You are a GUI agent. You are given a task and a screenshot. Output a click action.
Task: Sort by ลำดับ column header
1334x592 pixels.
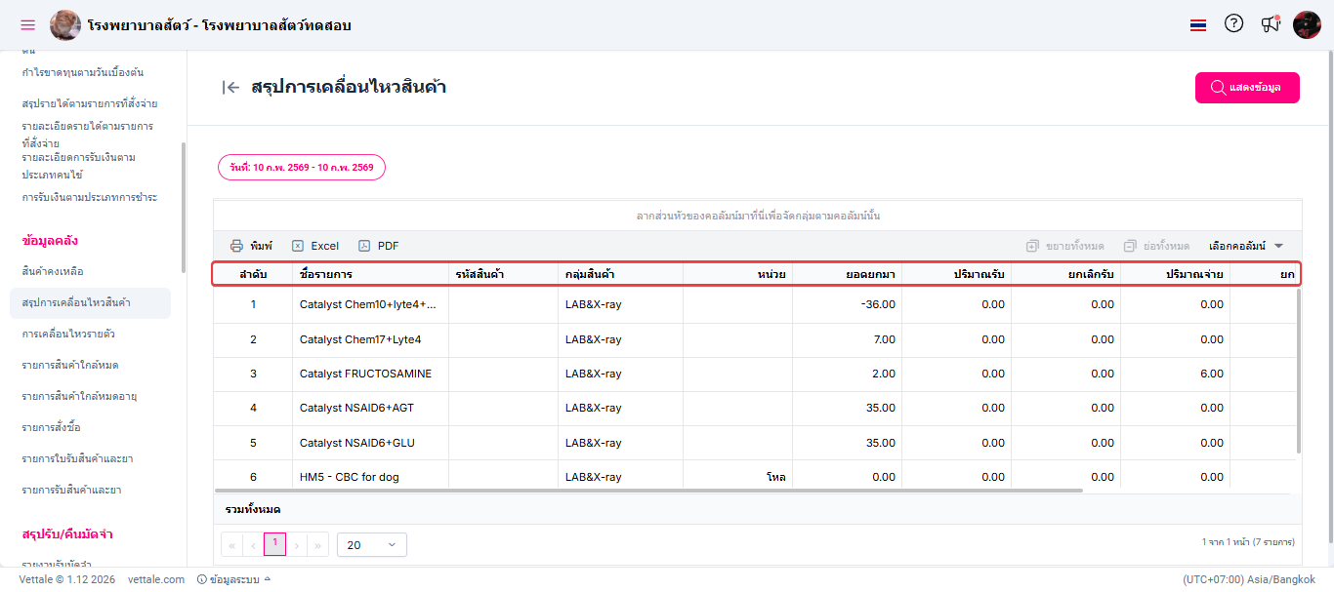point(253,275)
